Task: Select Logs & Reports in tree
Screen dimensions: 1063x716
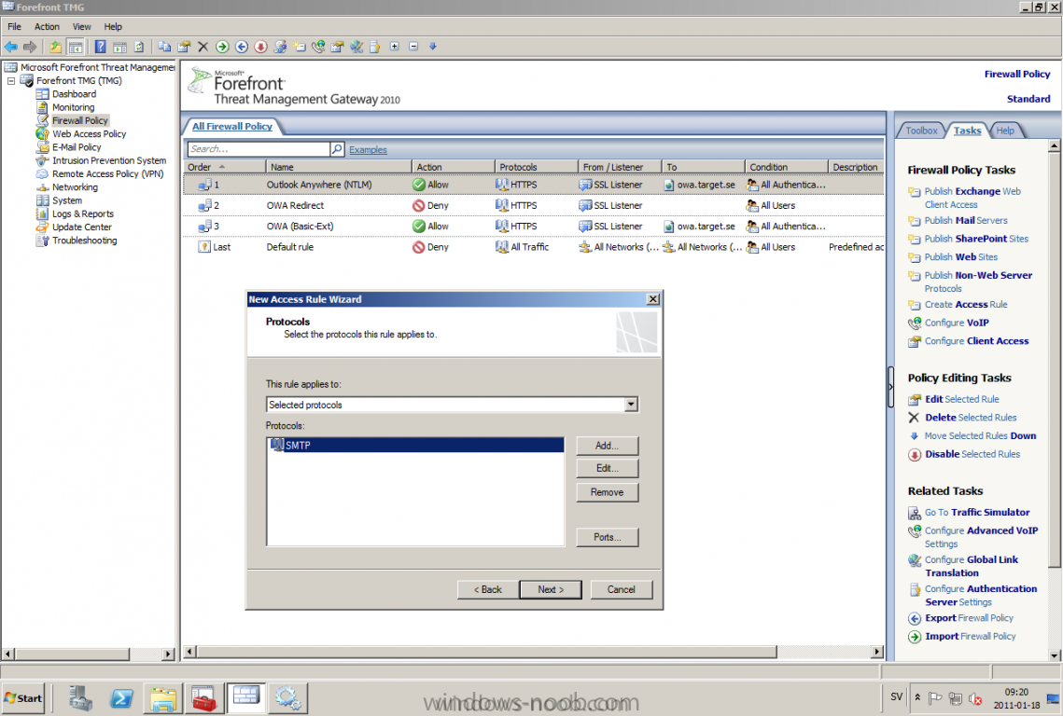Action: click(x=83, y=214)
